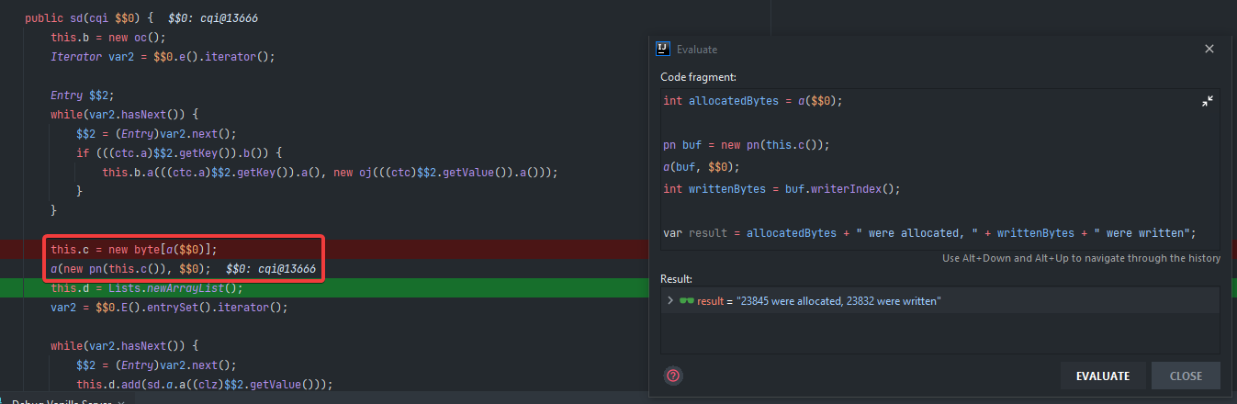The image size is (1237, 404).
Task: Open help for the Evaluate dialog
Action: tap(673, 376)
